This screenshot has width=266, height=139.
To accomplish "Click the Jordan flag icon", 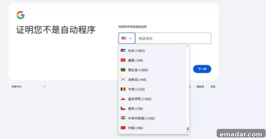I will point(123,50).
